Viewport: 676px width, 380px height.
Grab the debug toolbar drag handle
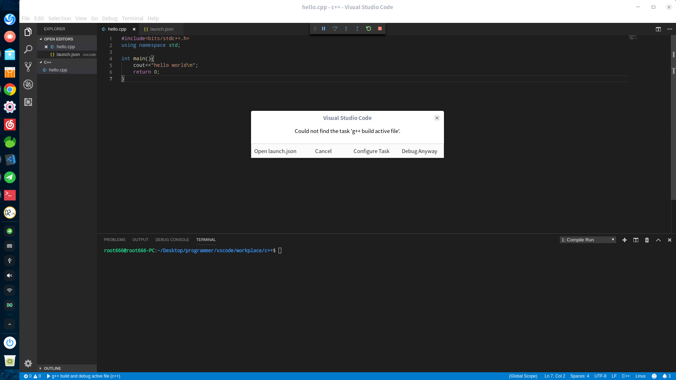click(x=315, y=28)
